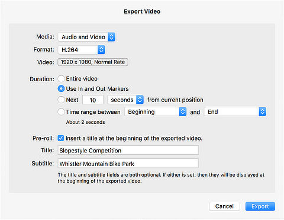Click the Title field with Slopestyle Competition
The height and width of the screenshot is (220, 284).
pos(128,150)
